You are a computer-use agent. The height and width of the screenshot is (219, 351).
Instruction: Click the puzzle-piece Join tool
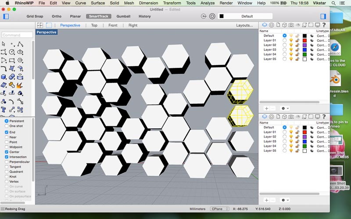[12, 85]
